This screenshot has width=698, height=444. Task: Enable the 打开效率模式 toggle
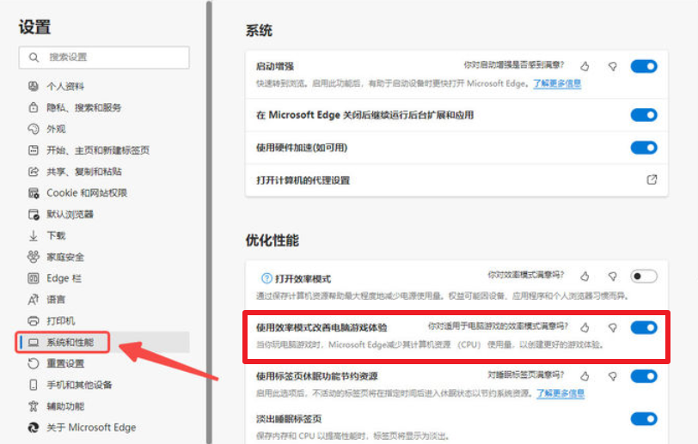point(644,277)
